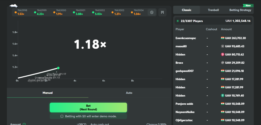Switch to Auto betting mode
261x125 pixels.
pyautogui.click(x=129, y=93)
